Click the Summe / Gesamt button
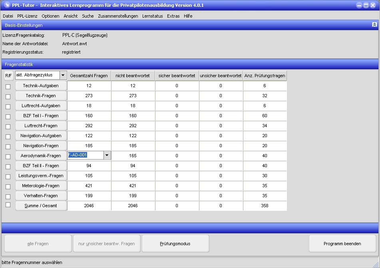This screenshot has width=380, height=268. click(41, 206)
